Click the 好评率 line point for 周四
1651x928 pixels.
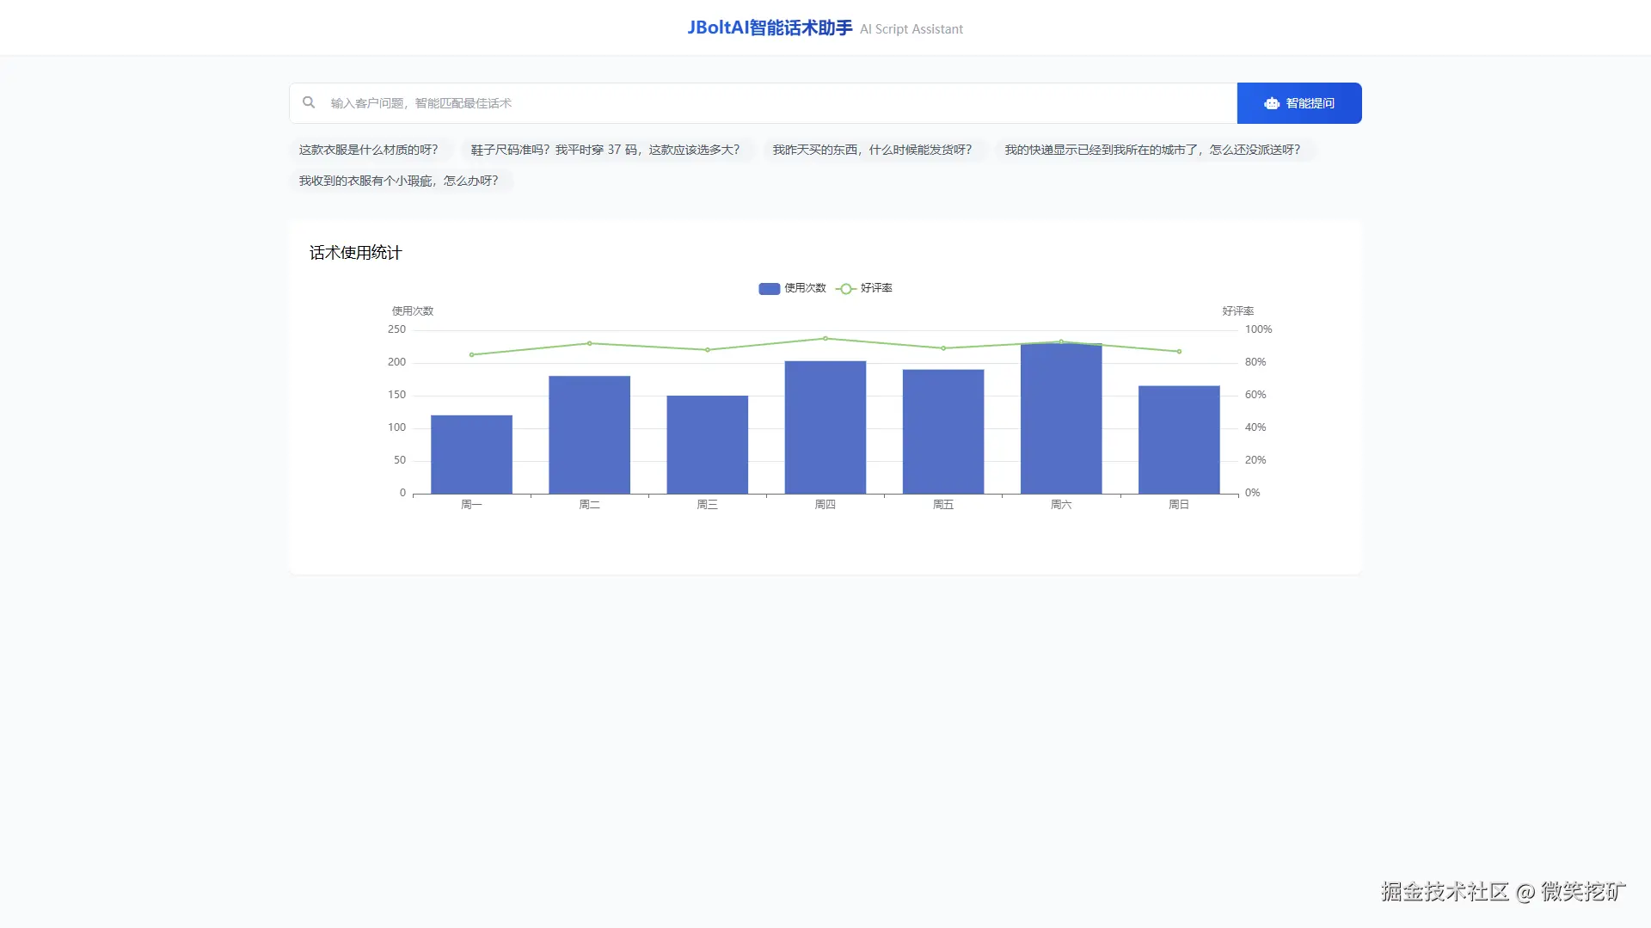click(825, 339)
